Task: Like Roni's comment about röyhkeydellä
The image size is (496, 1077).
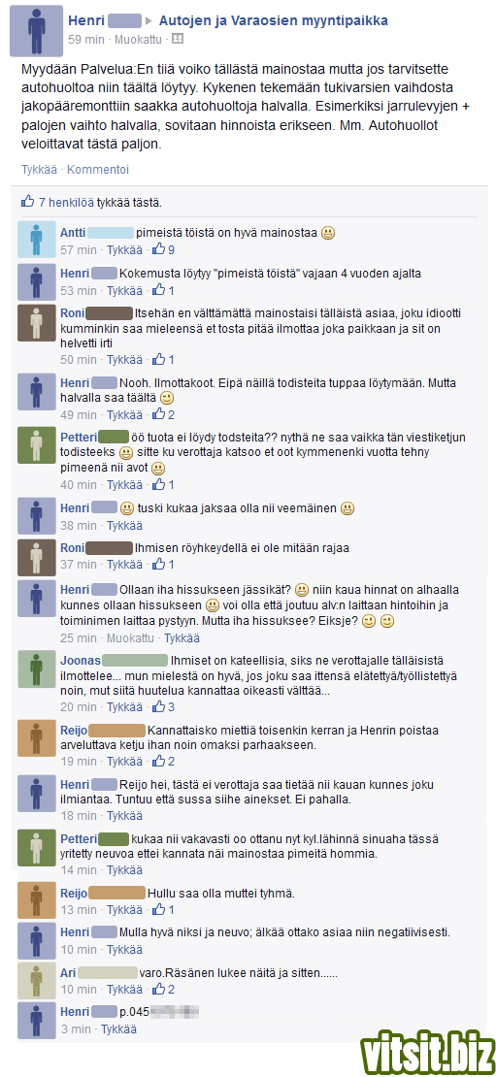Action: pyautogui.click(x=124, y=565)
